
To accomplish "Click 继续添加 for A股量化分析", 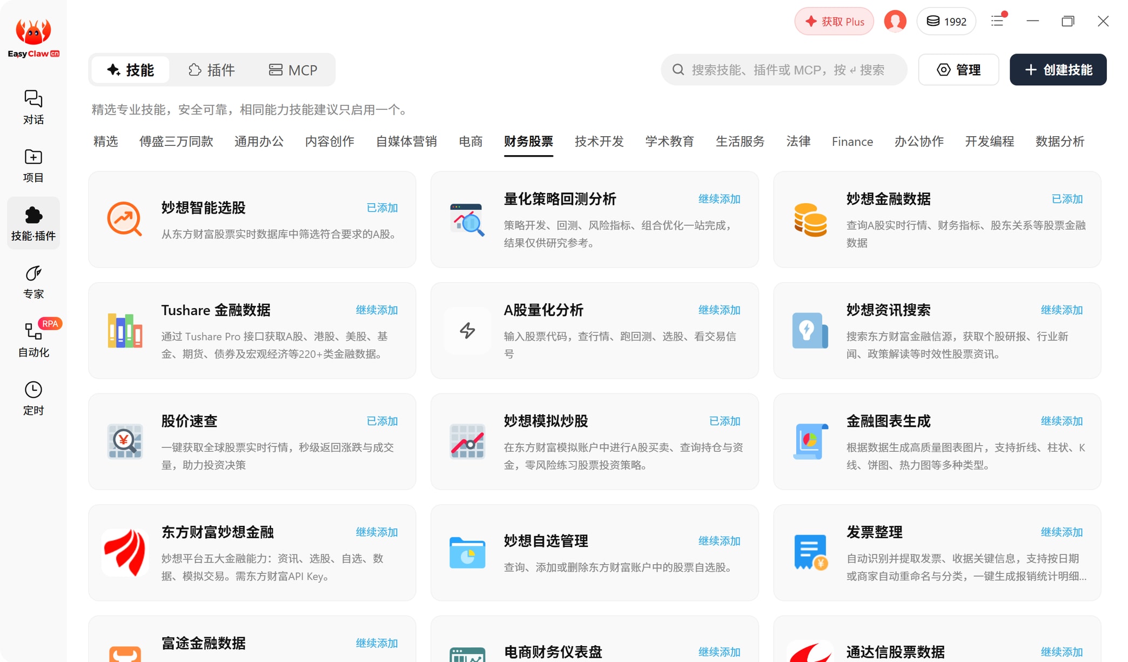I will point(719,310).
